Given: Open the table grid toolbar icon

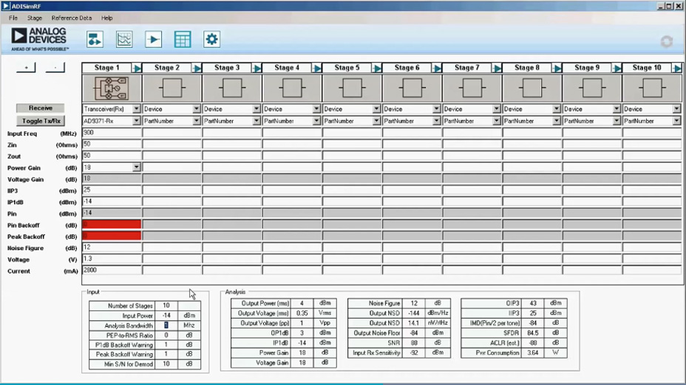Looking at the screenshot, I should point(183,40).
